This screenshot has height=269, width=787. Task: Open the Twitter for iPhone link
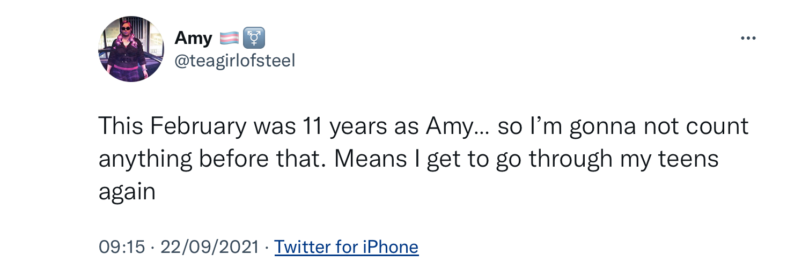[x=347, y=247]
